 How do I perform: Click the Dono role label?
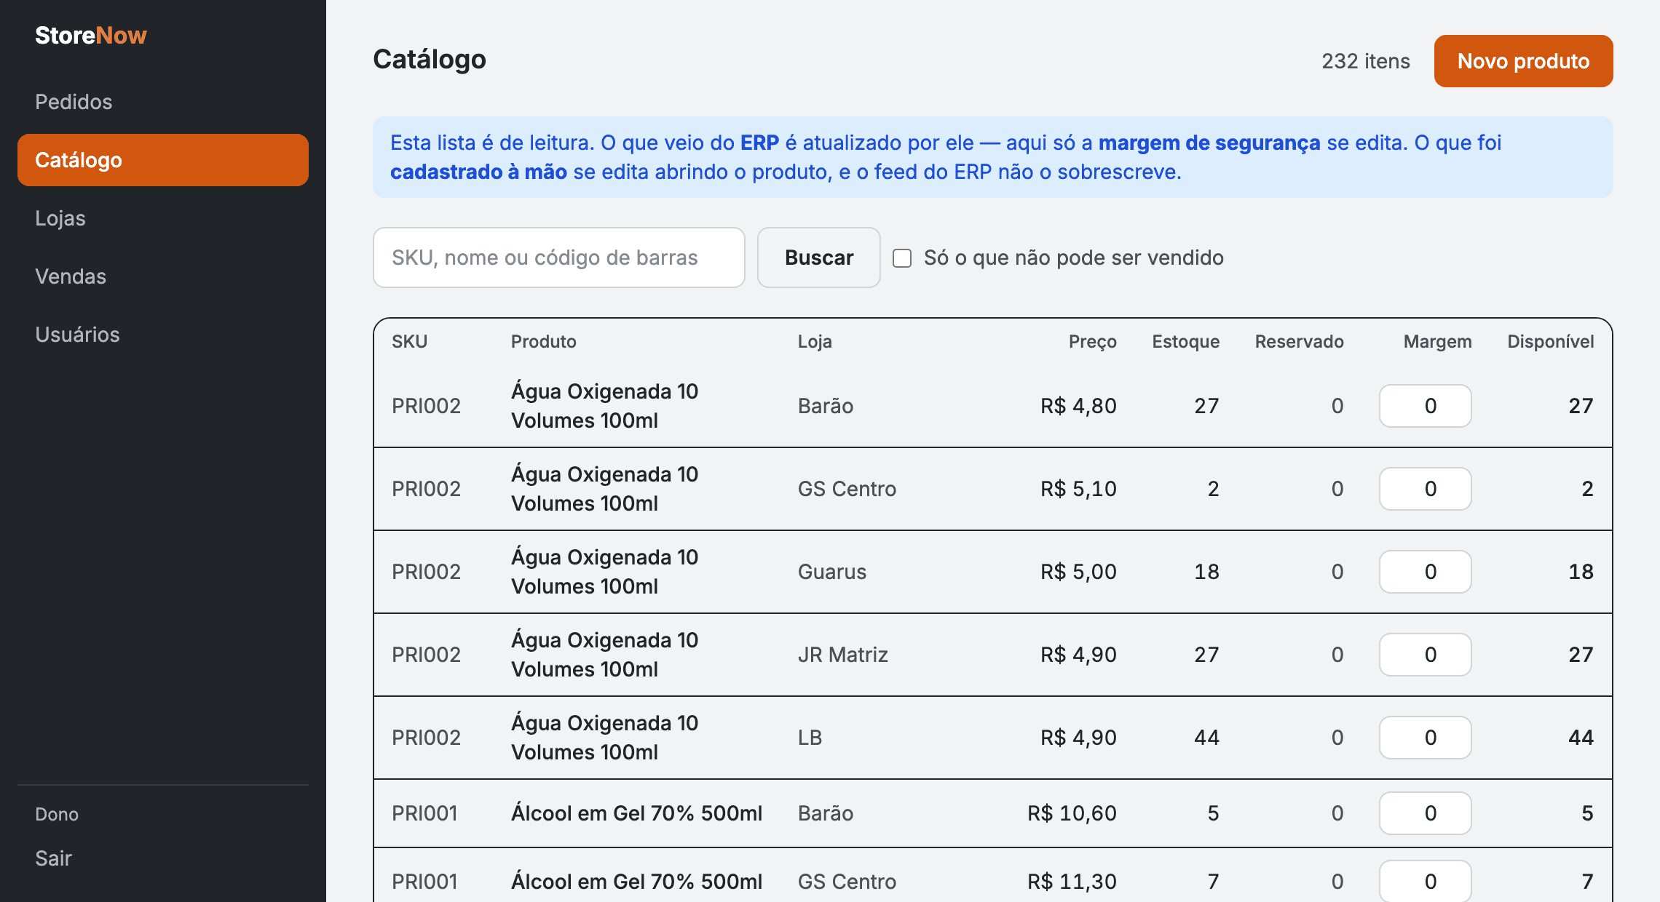[x=57, y=815]
